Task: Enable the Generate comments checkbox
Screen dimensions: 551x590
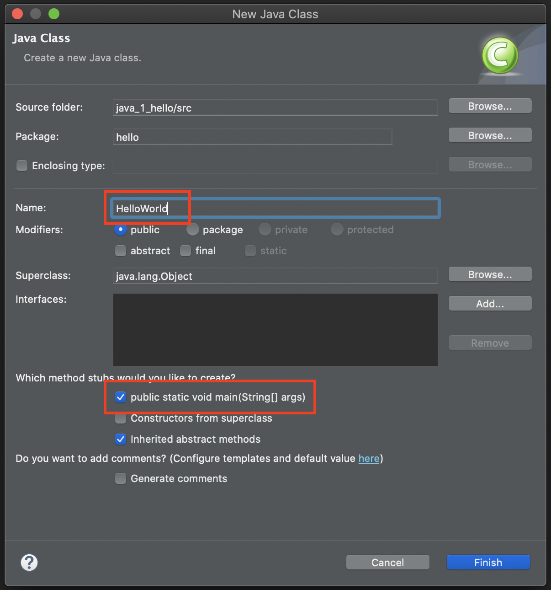Action: (x=121, y=478)
